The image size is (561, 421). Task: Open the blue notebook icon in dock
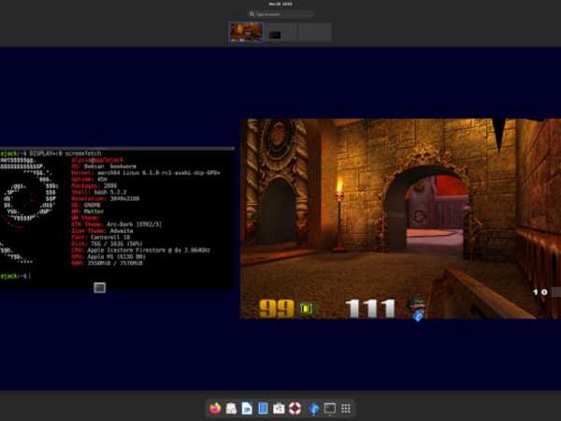point(263,408)
